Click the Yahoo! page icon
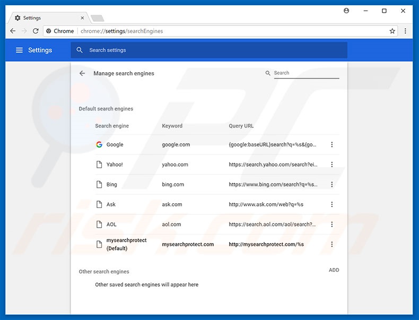The height and width of the screenshot is (320, 419). pyautogui.click(x=99, y=165)
